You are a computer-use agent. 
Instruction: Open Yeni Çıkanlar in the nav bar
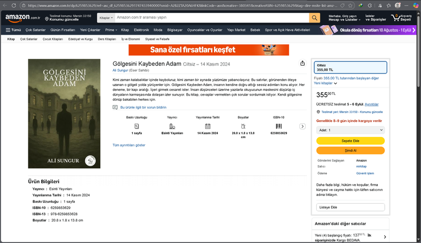coord(90,30)
